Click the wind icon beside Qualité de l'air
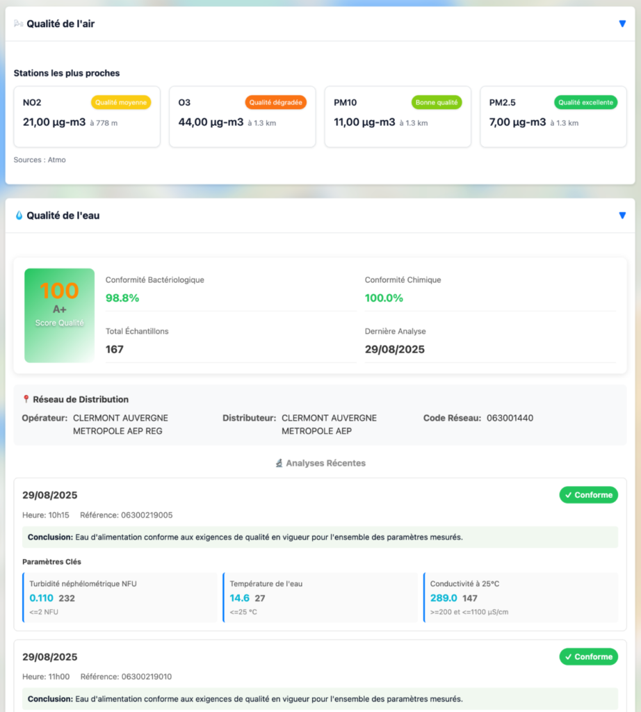Image resolution: width=641 pixels, height=712 pixels. 19,24
